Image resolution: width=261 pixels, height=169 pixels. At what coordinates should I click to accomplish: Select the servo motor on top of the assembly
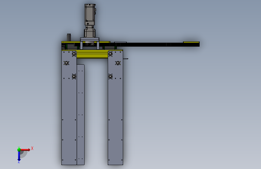[x=90, y=15]
